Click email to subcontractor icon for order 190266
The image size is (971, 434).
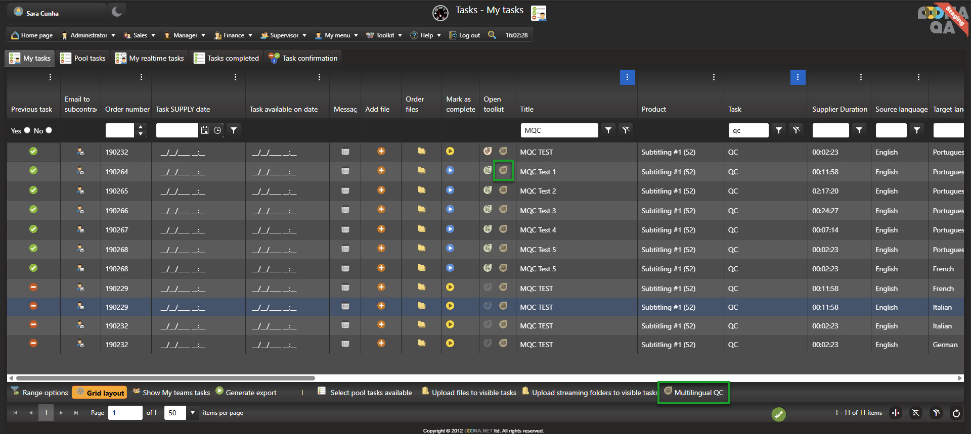(x=80, y=210)
